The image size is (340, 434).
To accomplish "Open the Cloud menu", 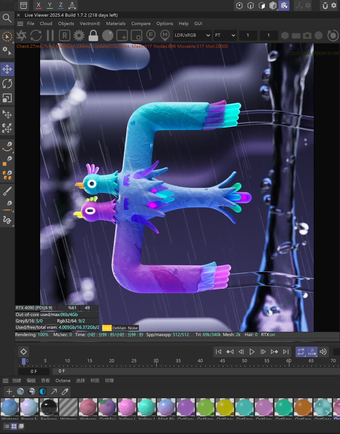I will pos(46,24).
